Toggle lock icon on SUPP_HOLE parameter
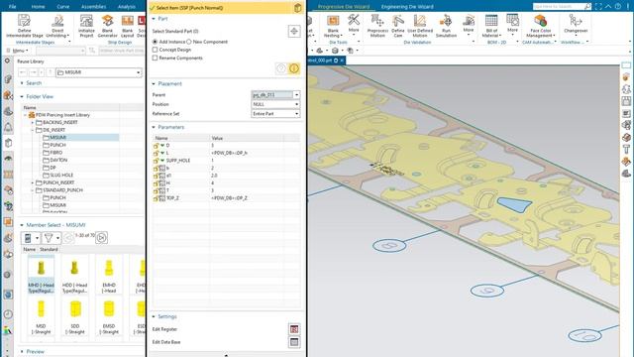This screenshot has height=357, width=634. point(156,161)
